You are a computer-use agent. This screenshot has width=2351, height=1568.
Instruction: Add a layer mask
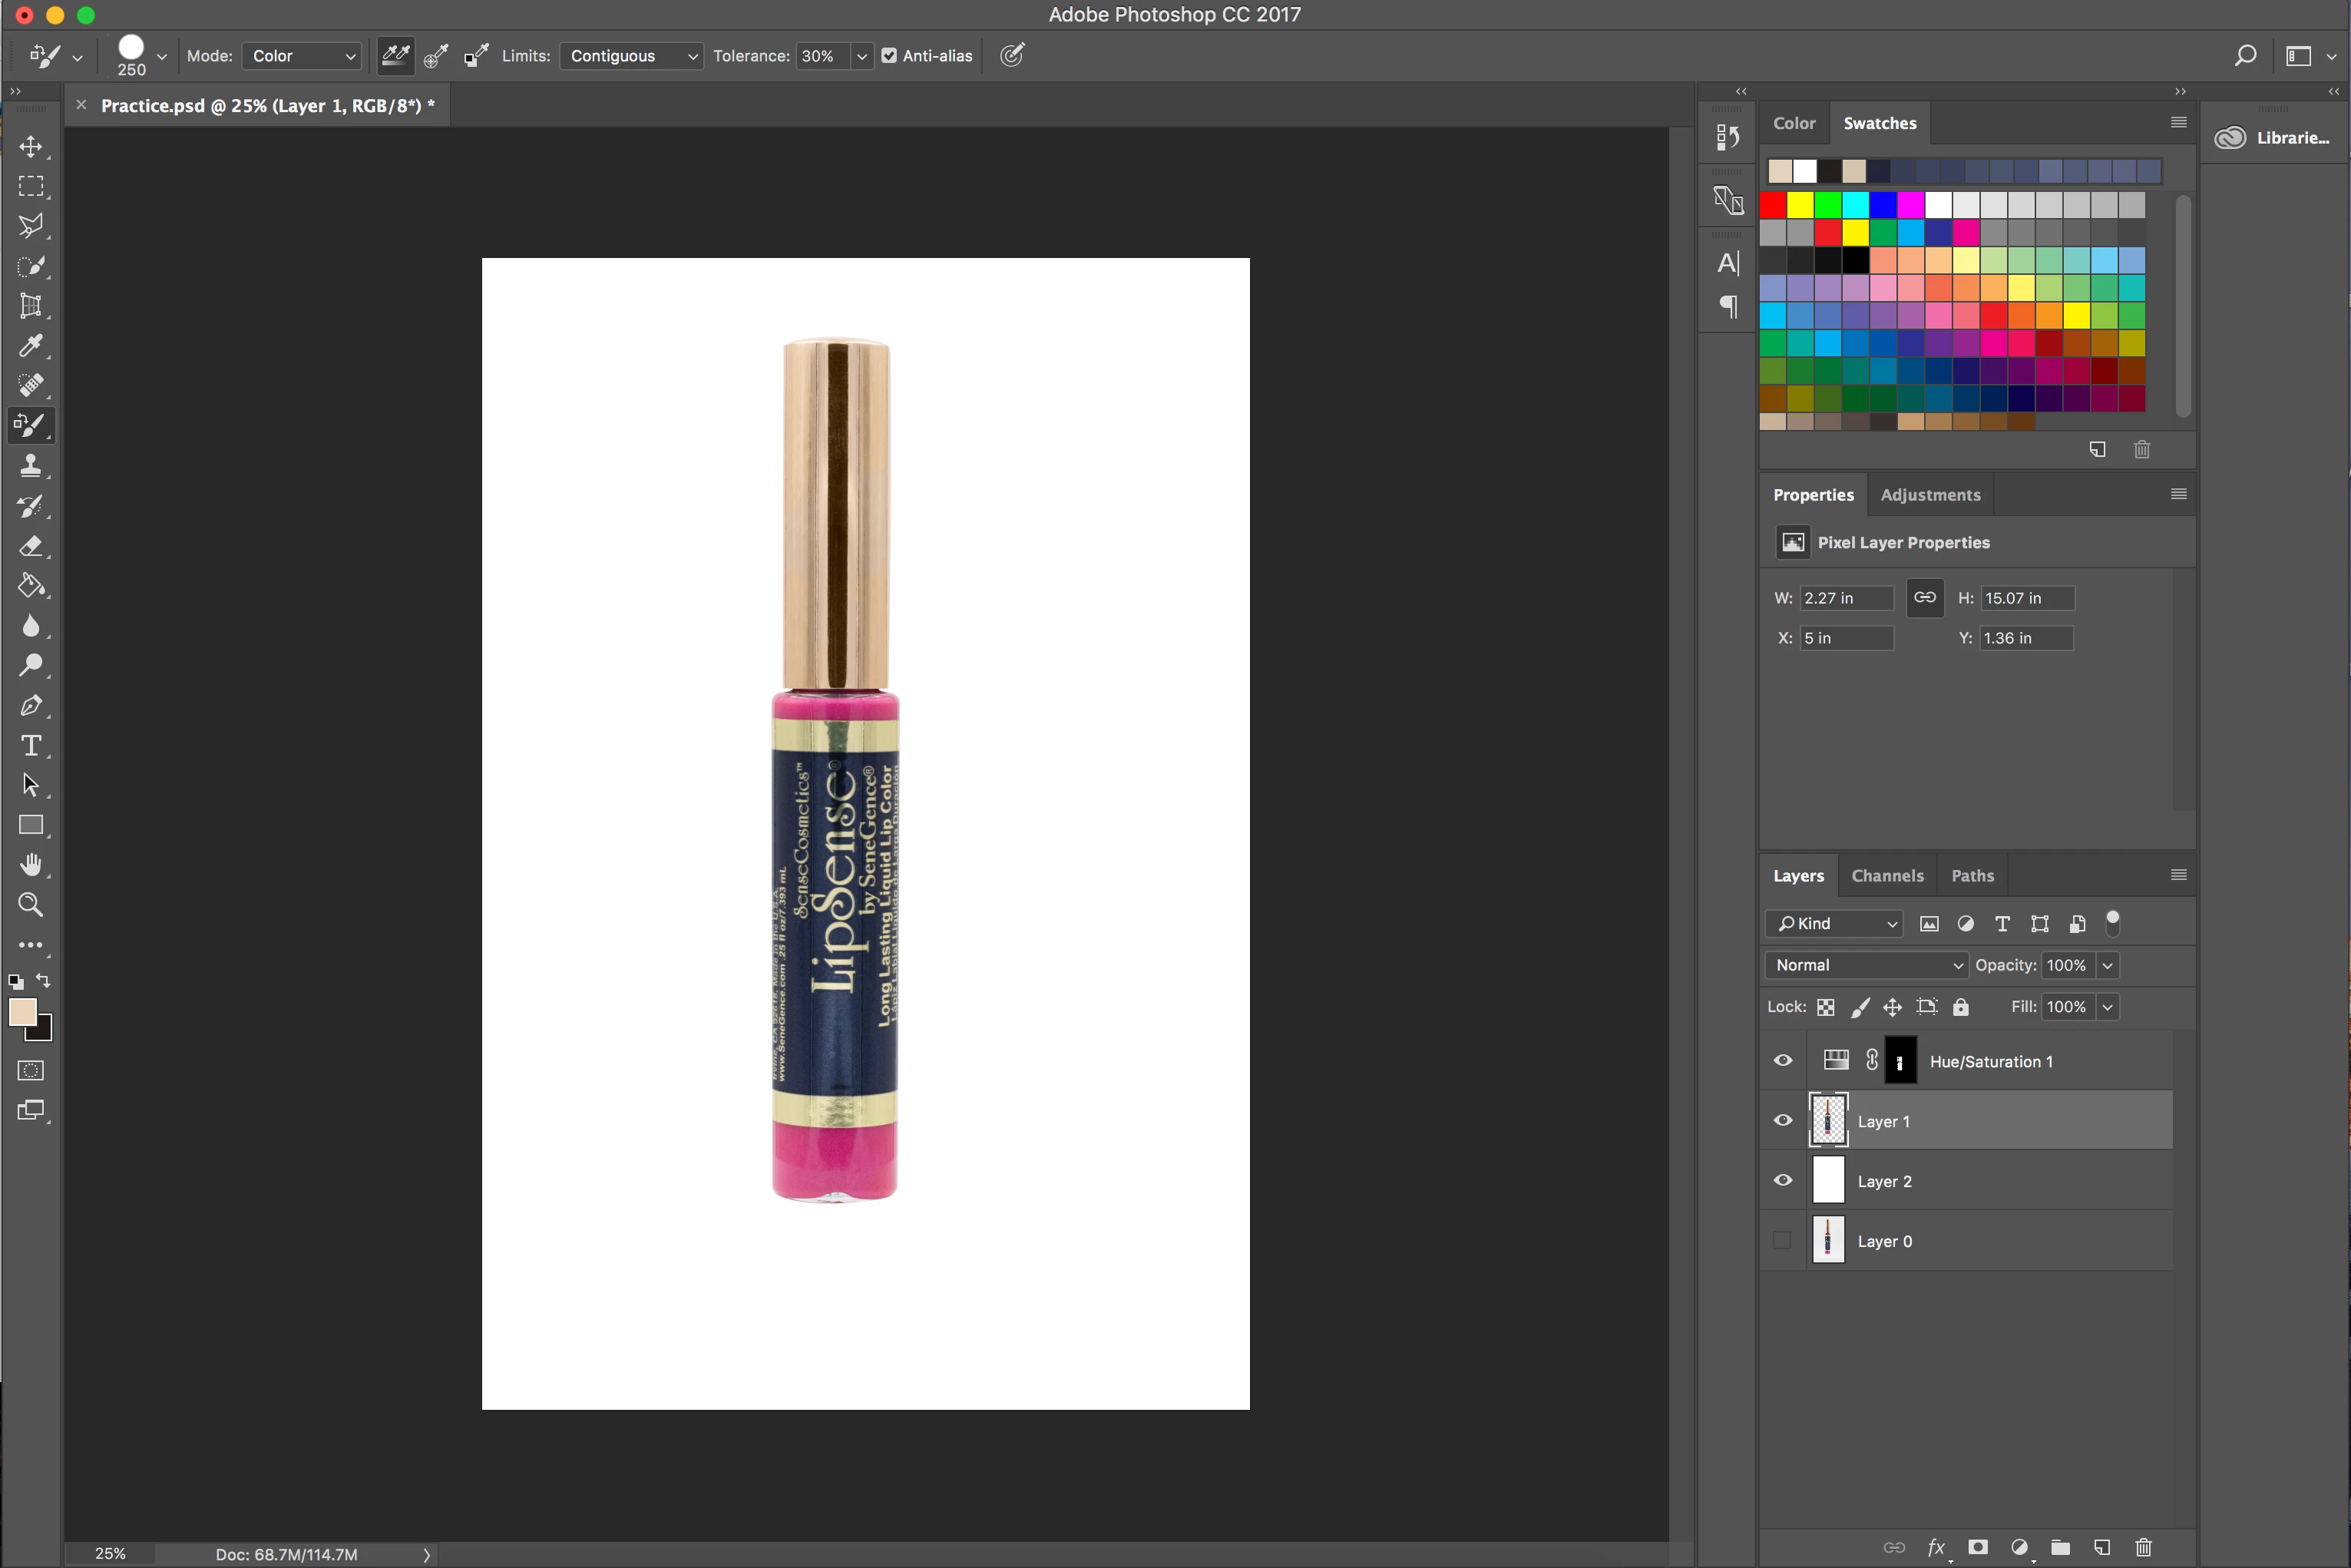1977,1547
